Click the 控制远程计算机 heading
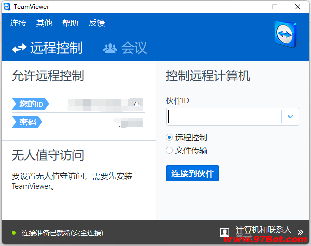 coord(208,76)
